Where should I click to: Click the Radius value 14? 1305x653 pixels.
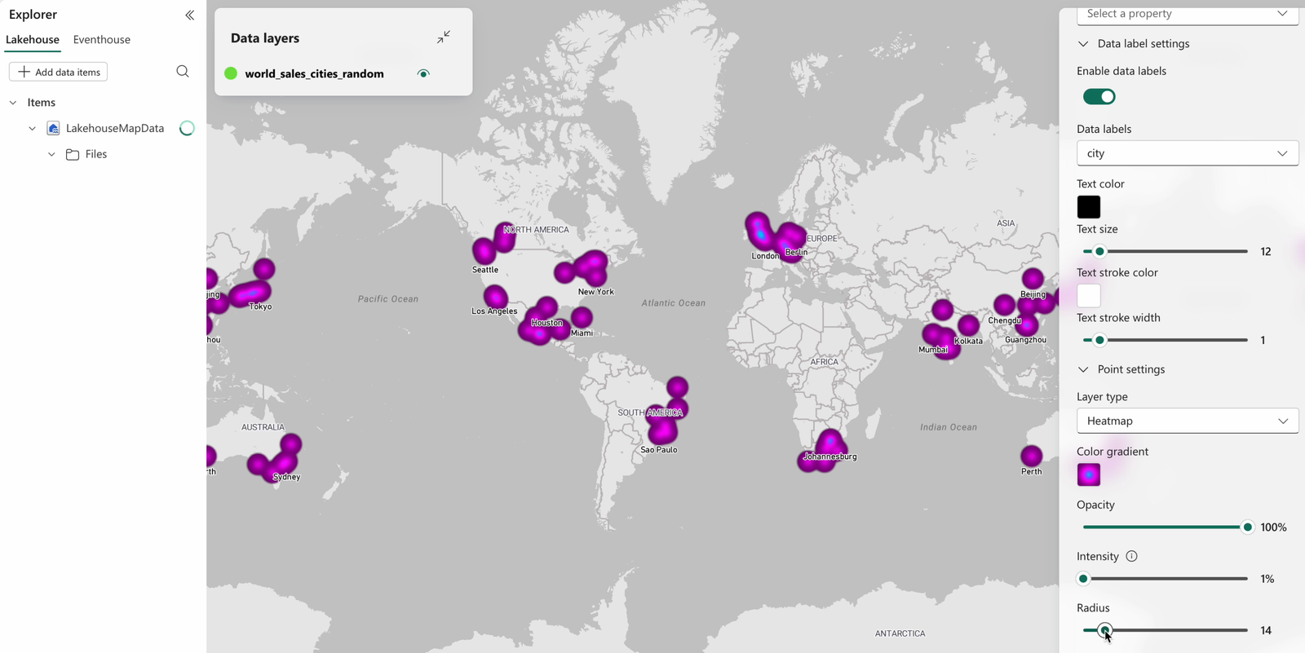point(1266,630)
